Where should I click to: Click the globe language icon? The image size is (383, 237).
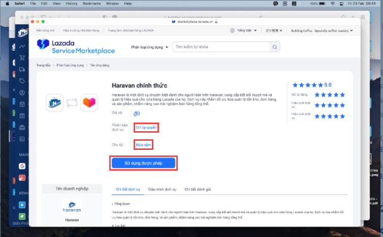click(232, 30)
